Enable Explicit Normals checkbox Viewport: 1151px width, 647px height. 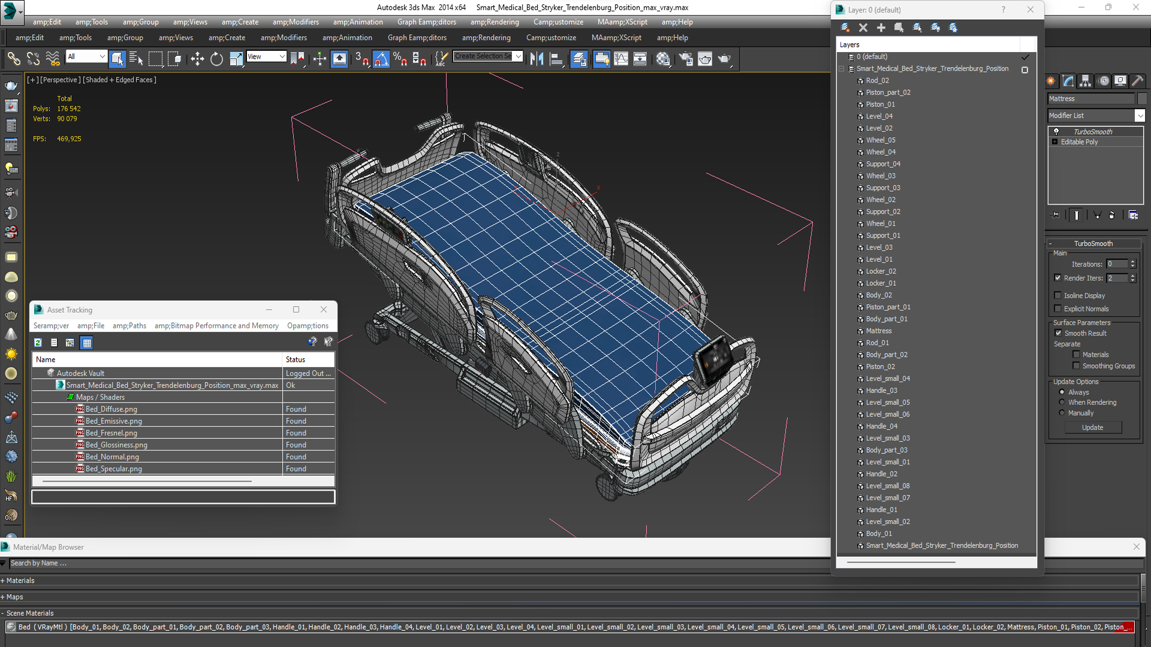pyautogui.click(x=1057, y=309)
